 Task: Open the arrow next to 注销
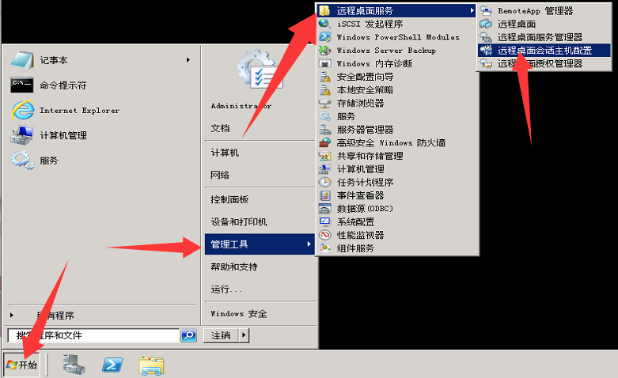click(244, 335)
